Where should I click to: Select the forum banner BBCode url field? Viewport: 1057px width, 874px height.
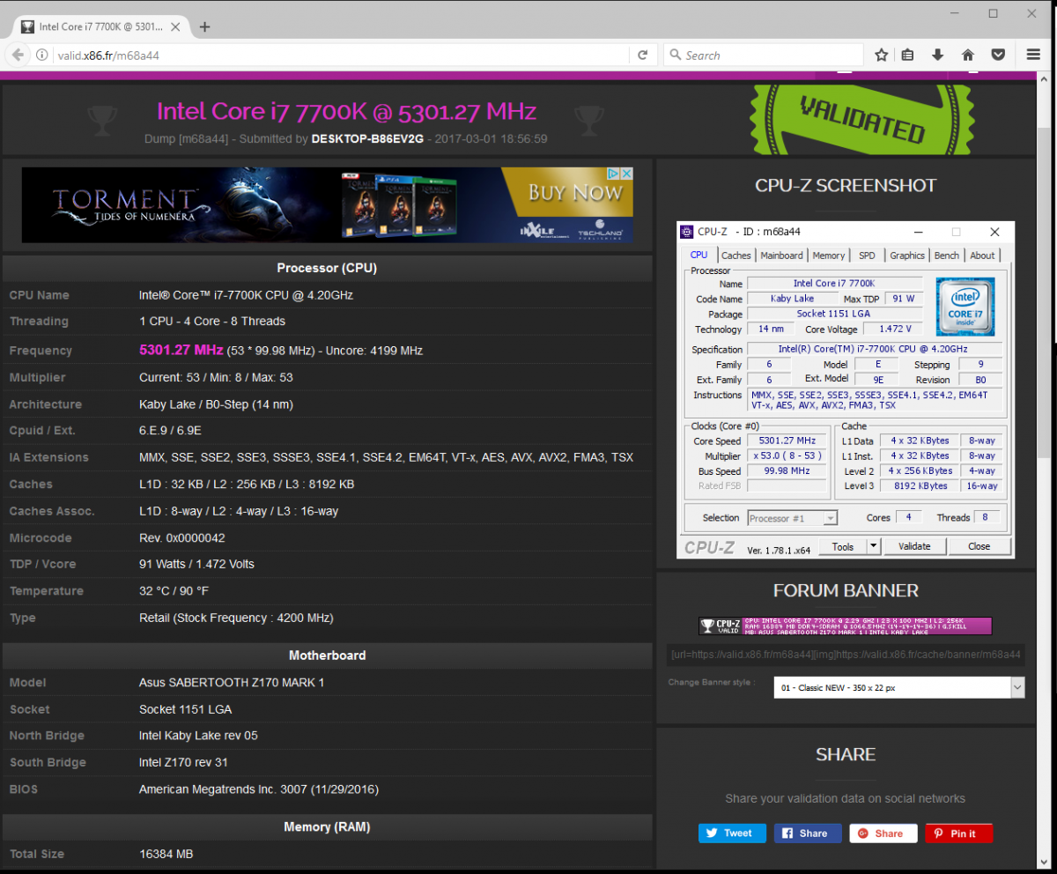coord(846,655)
